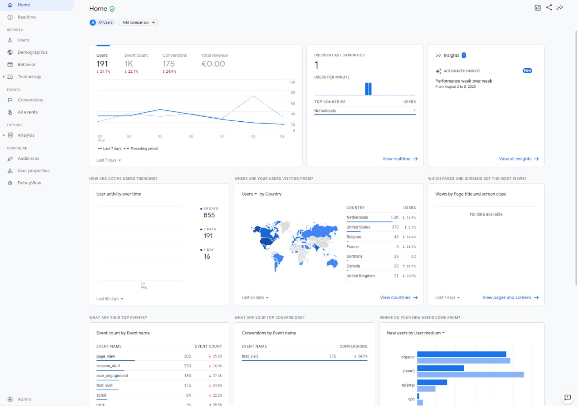The height and width of the screenshot is (406, 578).
Task: Expand the Analysis sidebar section
Action: point(4,135)
